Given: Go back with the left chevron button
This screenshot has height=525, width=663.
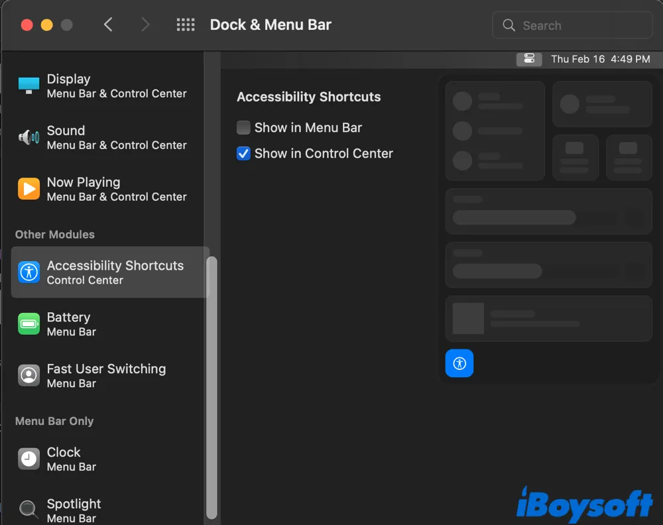Looking at the screenshot, I should [108, 25].
